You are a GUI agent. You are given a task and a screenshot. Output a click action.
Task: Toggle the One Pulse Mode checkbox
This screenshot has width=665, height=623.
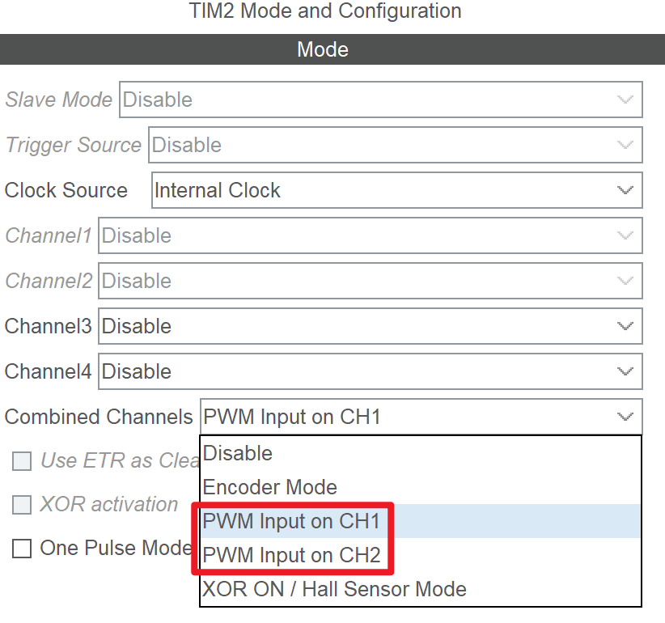(x=22, y=549)
